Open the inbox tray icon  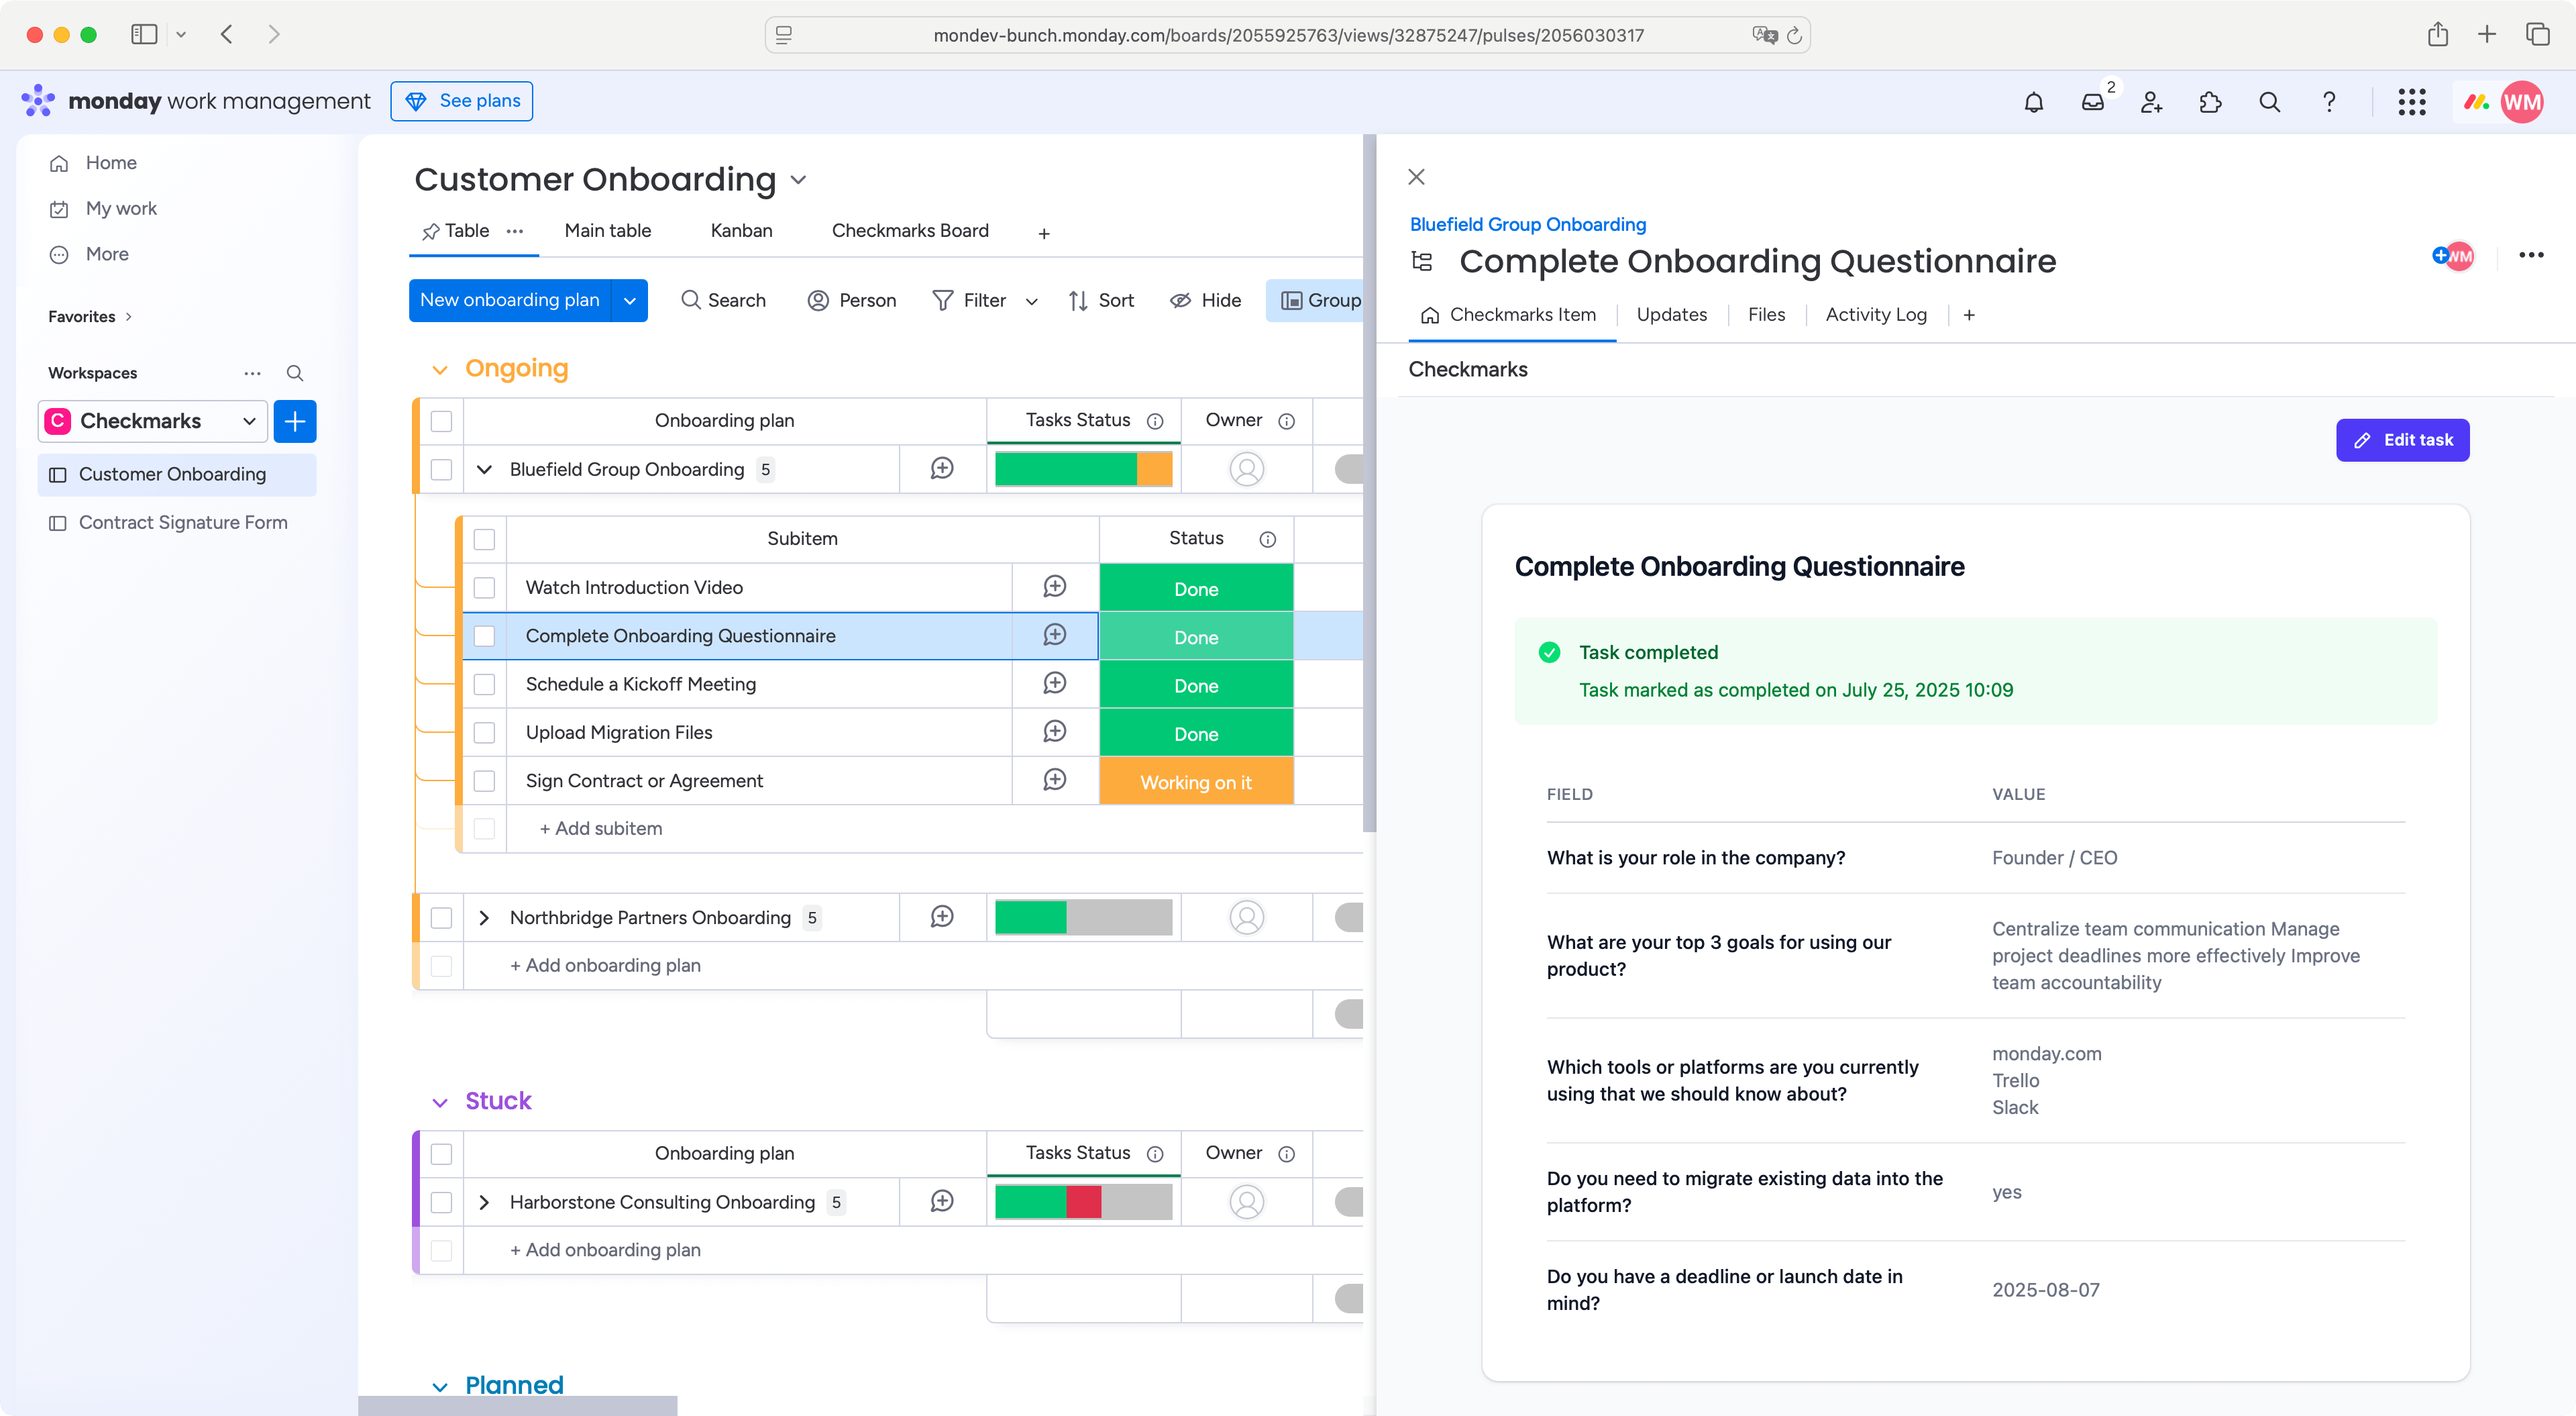(2092, 102)
